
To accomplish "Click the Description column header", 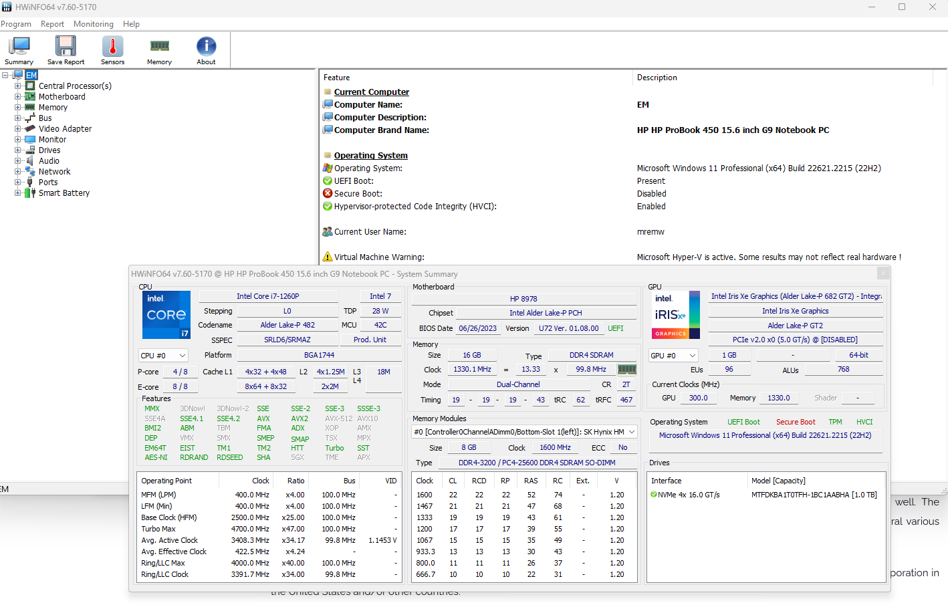I will pos(657,78).
